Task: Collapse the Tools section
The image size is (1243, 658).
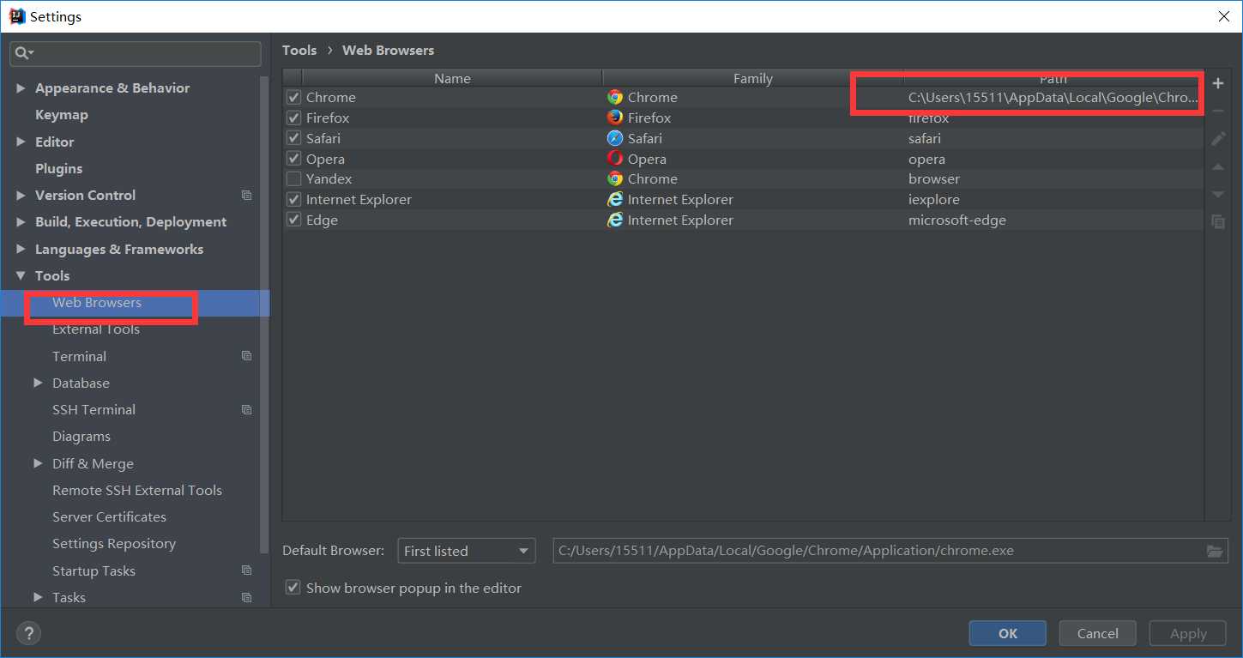Action: (x=21, y=276)
